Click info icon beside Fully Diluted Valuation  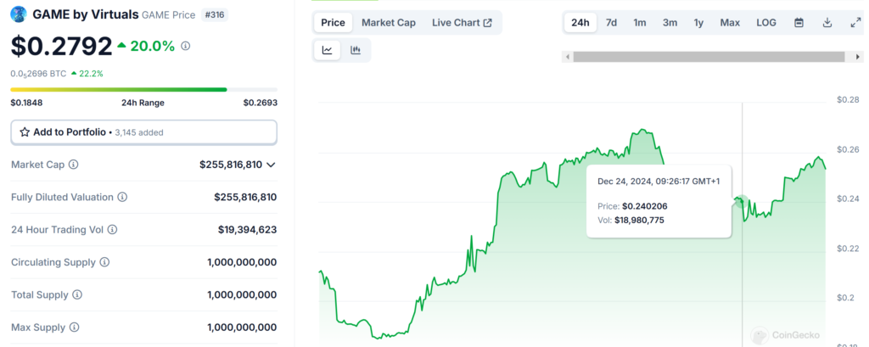point(122,197)
